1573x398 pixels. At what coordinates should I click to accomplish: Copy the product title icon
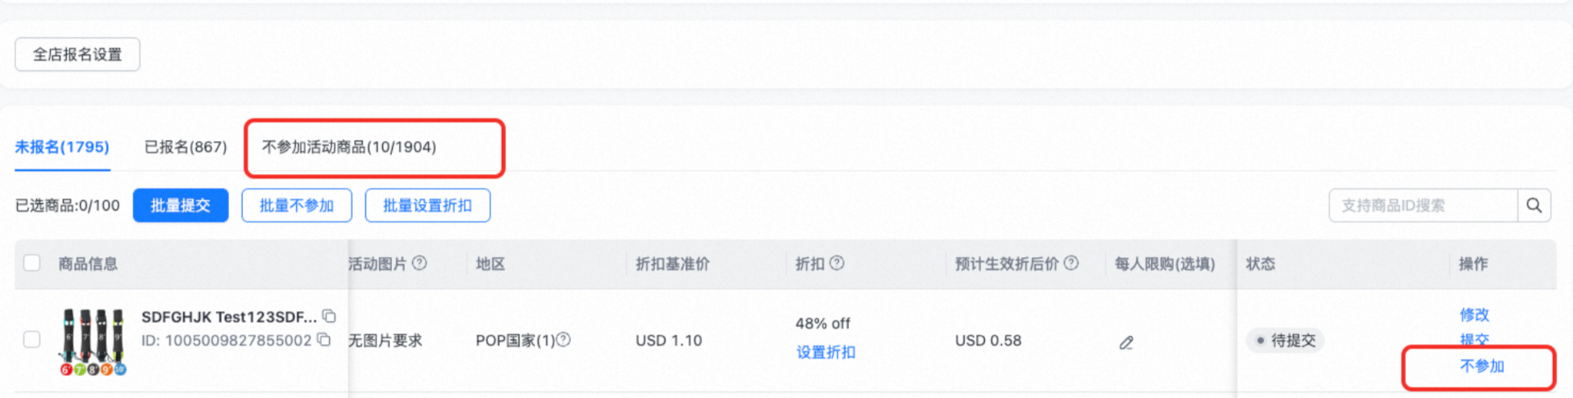coord(329,316)
